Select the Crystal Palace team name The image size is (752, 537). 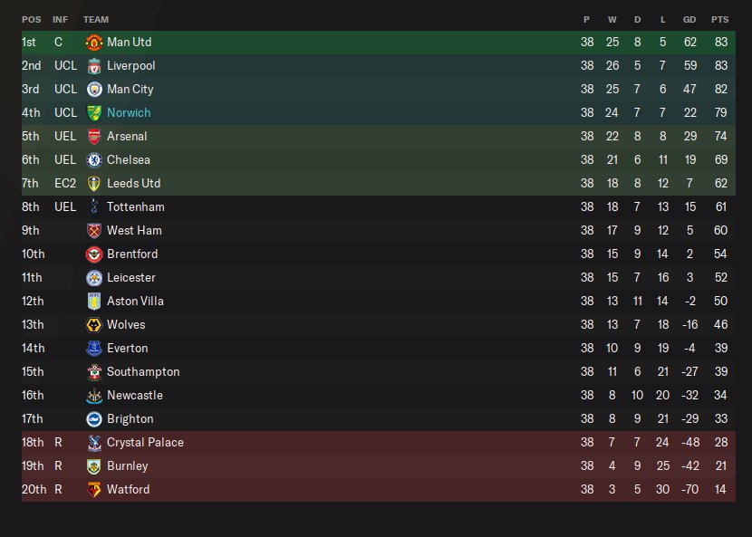coord(145,443)
